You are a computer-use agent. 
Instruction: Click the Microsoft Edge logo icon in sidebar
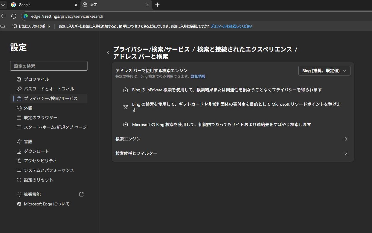pos(19,204)
